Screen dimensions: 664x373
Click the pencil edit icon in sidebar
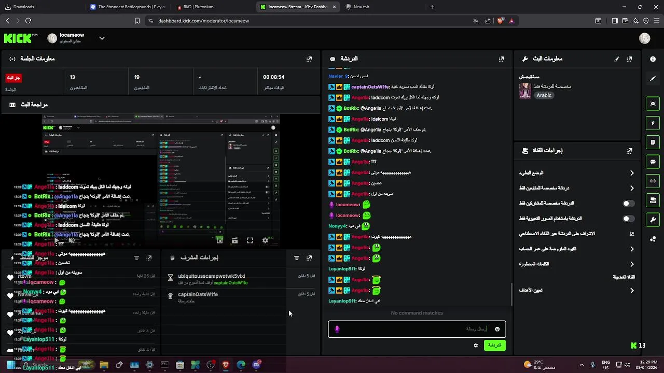[653, 79]
